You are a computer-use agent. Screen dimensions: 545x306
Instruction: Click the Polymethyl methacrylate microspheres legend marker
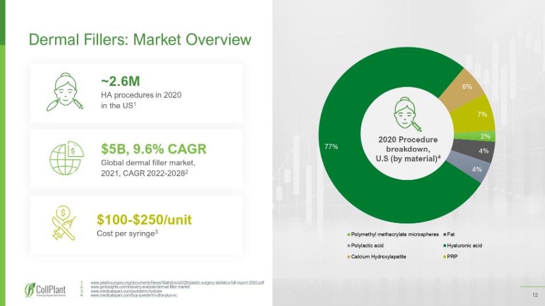point(348,235)
